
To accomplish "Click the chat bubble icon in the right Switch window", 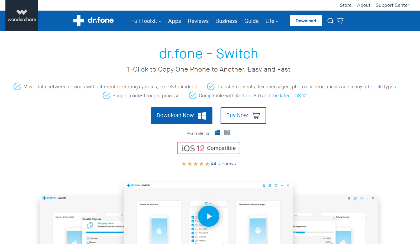I will tap(361, 198).
